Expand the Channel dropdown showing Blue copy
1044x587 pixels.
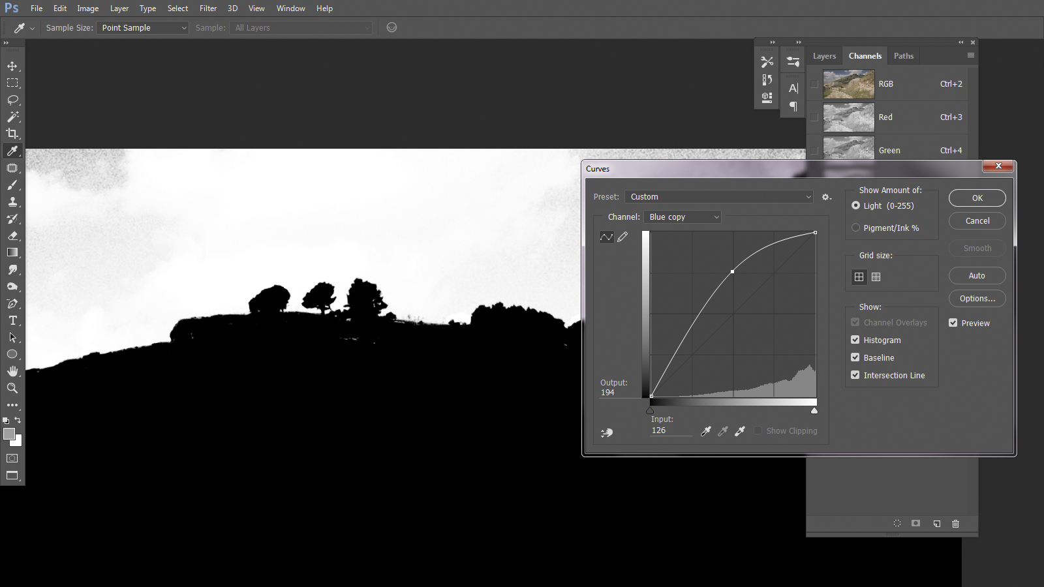point(683,217)
